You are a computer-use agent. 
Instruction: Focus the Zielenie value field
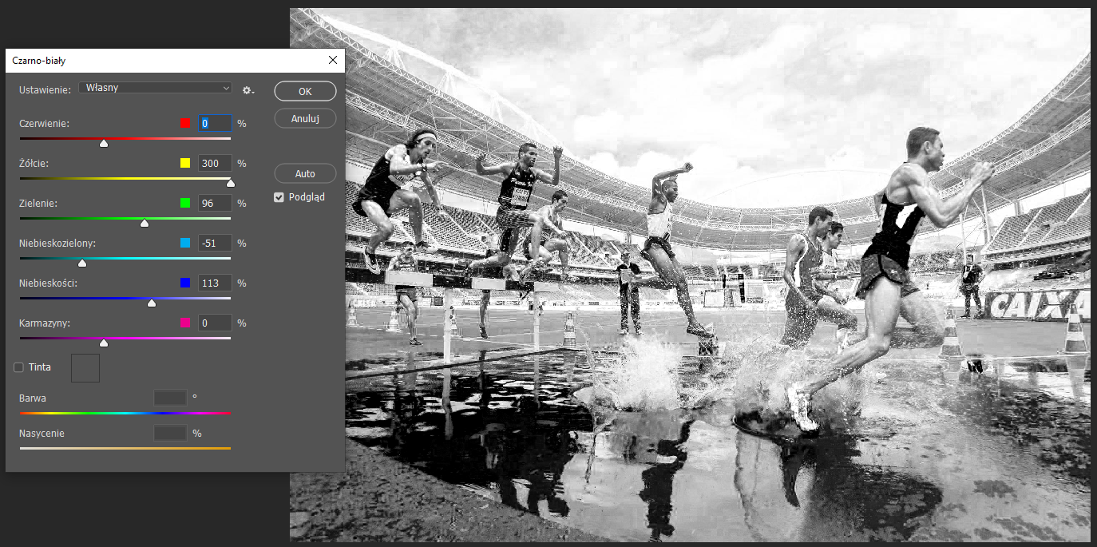[x=215, y=204]
